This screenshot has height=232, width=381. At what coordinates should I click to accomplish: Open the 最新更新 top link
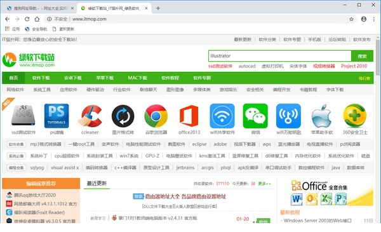(243, 39)
